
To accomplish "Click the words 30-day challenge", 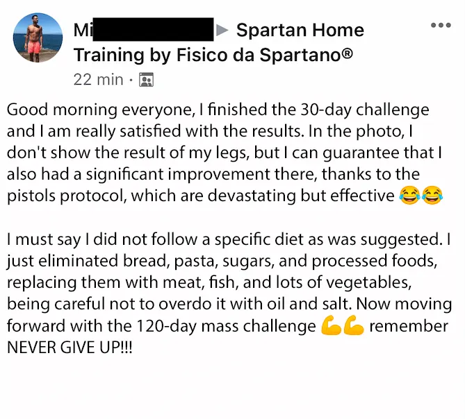I will pyautogui.click(x=365, y=110).
